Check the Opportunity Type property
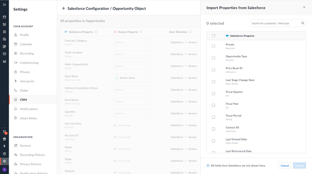Screen dimensions: 312x174 (x=213, y=58)
